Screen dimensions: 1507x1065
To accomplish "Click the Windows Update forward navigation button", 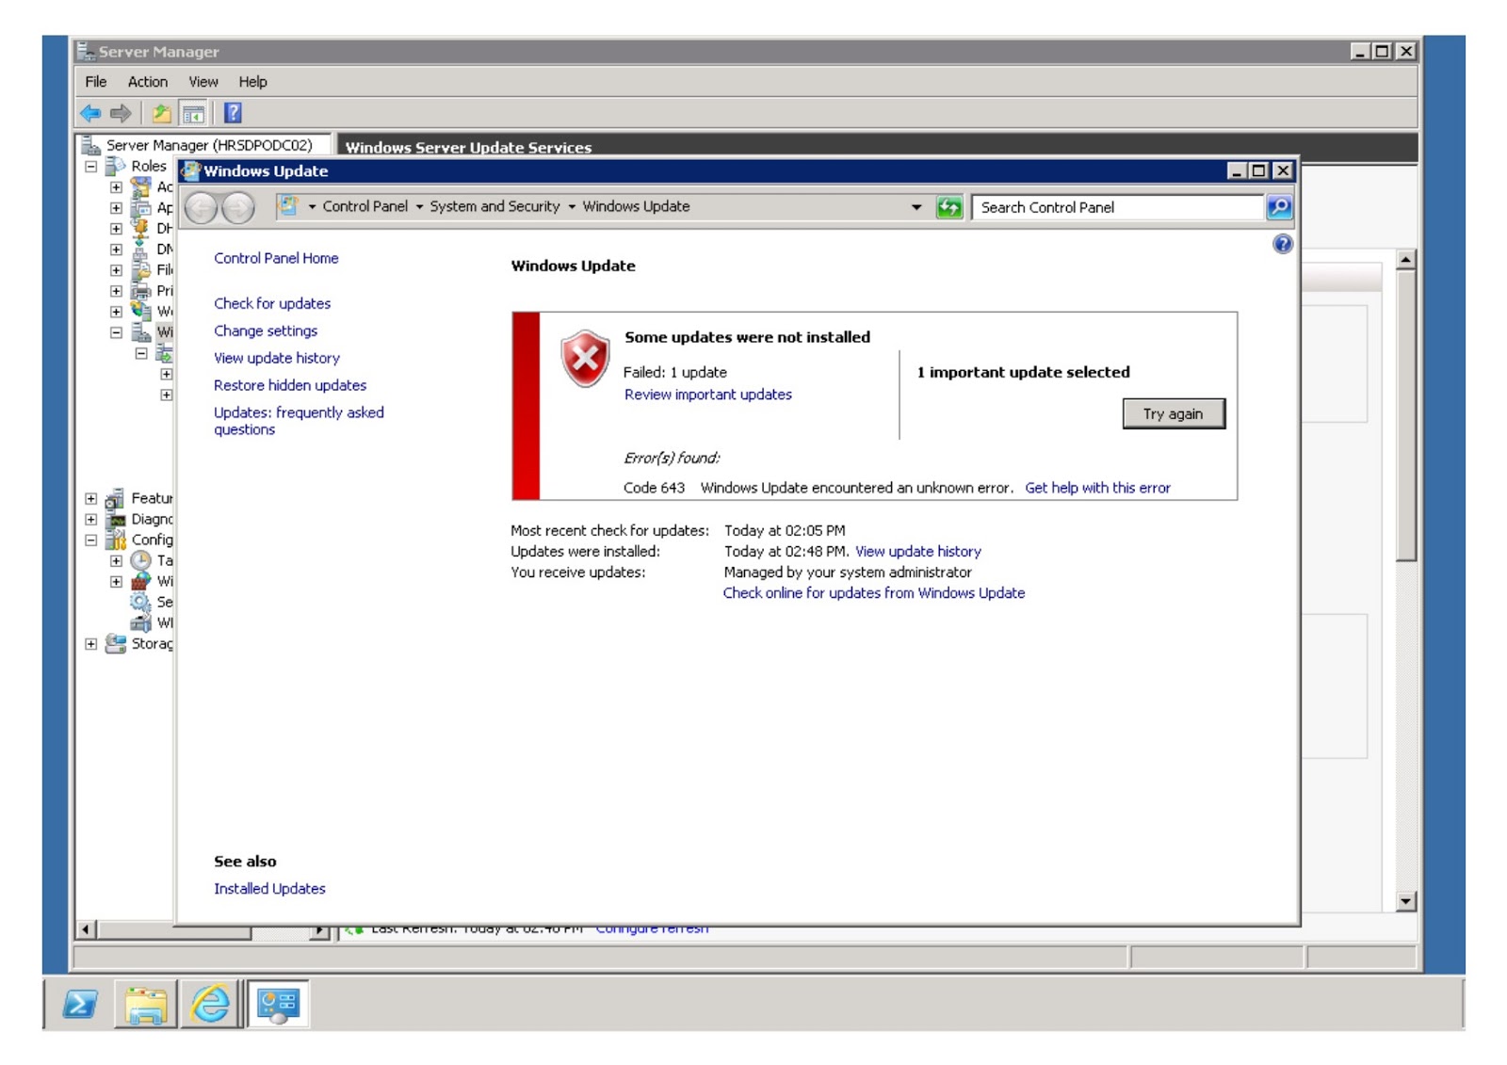I will pyautogui.click(x=238, y=207).
